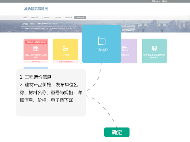190x142 pixels.
Task: Click the 工程造价 label text
Action: point(102,50)
